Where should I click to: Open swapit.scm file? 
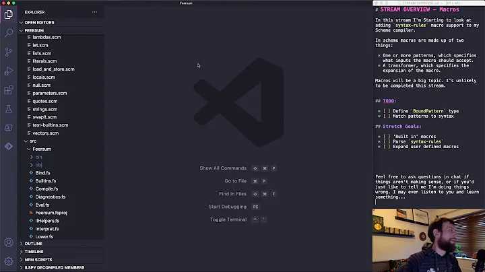(44, 117)
